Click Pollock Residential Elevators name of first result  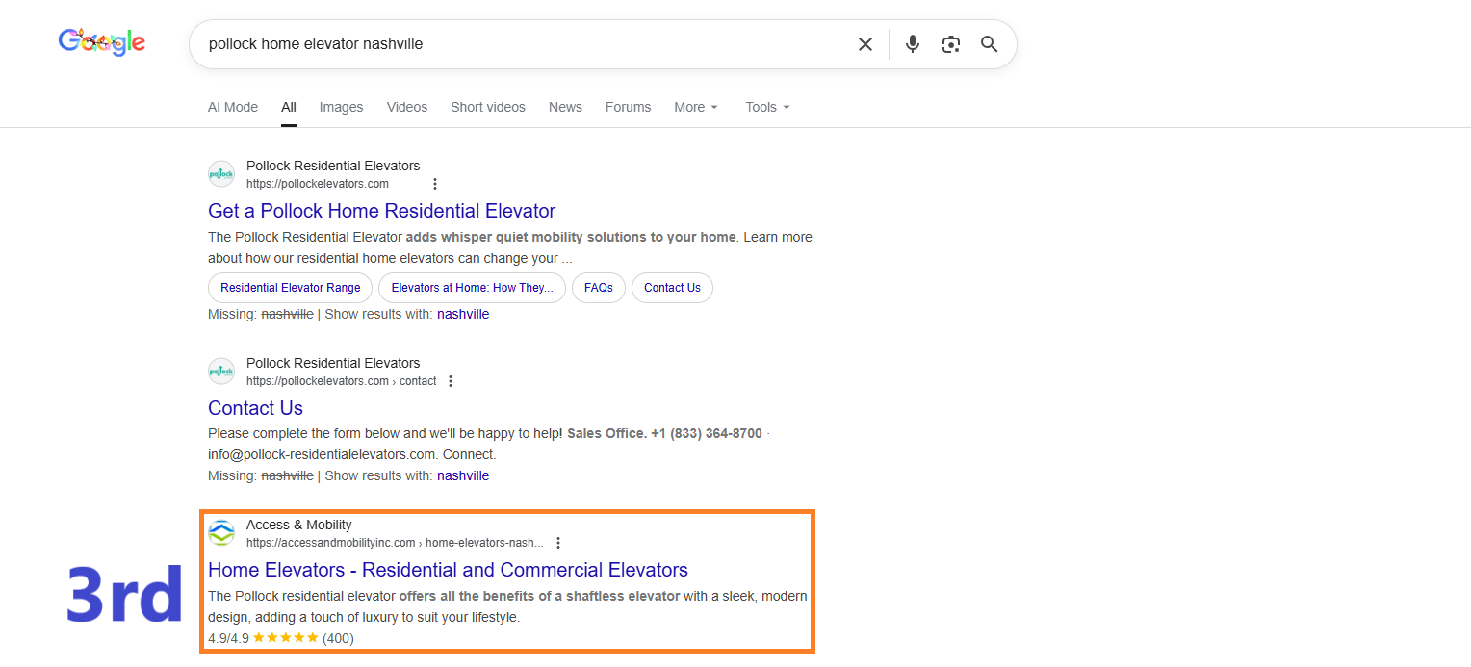click(333, 166)
